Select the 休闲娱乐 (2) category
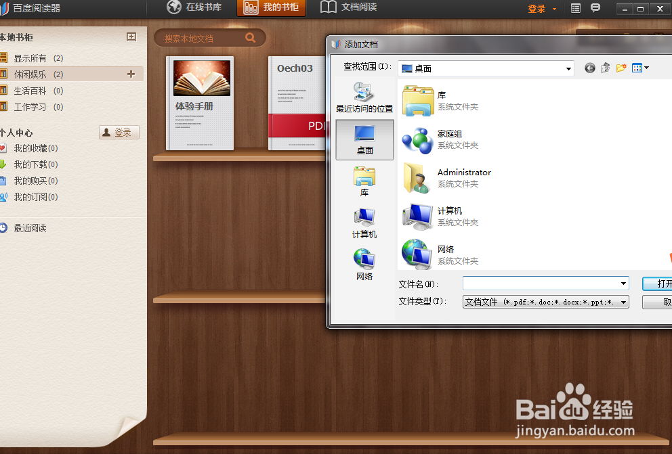The height and width of the screenshot is (454, 672). point(70,74)
